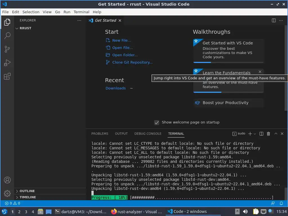Open the Run menu
This screenshot has width=288, height=216.
67,12
